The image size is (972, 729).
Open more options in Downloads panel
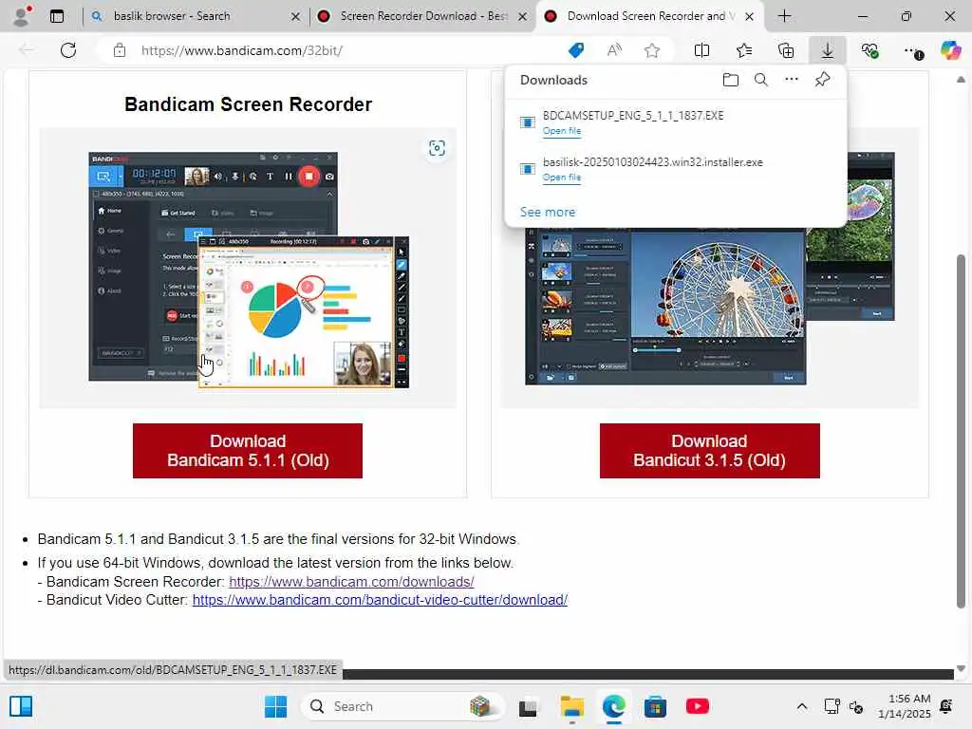pyautogui.click(x=792, y=80)
